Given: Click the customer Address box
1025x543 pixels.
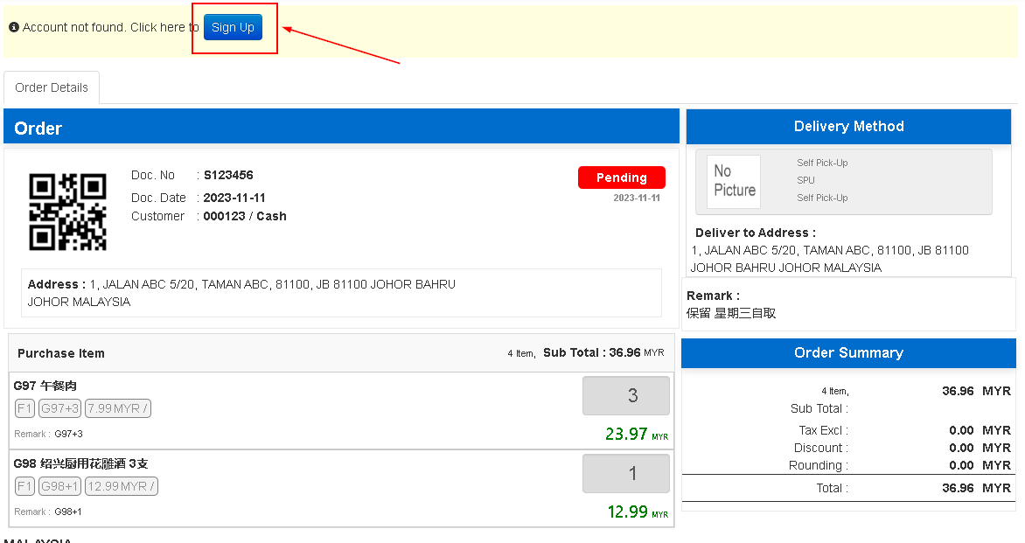Looking at the screenshot, I should 341,293.
